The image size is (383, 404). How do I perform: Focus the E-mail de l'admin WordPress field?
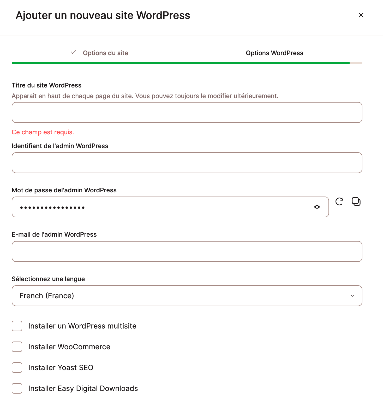[x=187, y=251]
